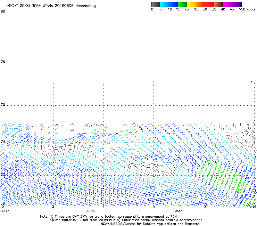Click the '12' longitude axis label
257x226 pixels.
[x=204, y=207]
